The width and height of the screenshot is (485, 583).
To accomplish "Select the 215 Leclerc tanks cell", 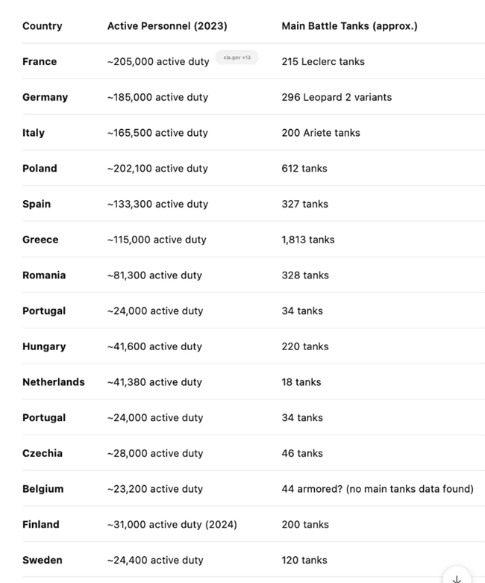I will pos(323,62).
